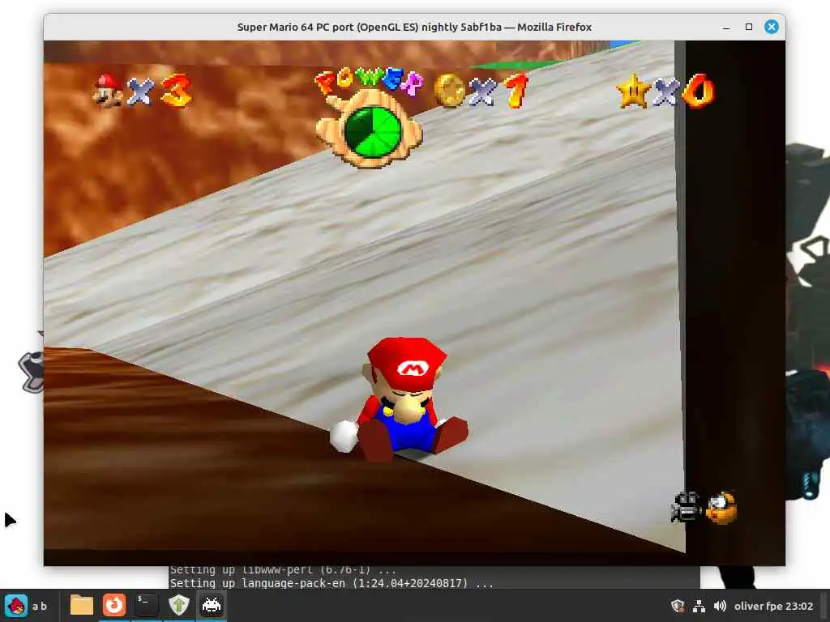
Task: Click the star count number 0
Action: point(698,91)
